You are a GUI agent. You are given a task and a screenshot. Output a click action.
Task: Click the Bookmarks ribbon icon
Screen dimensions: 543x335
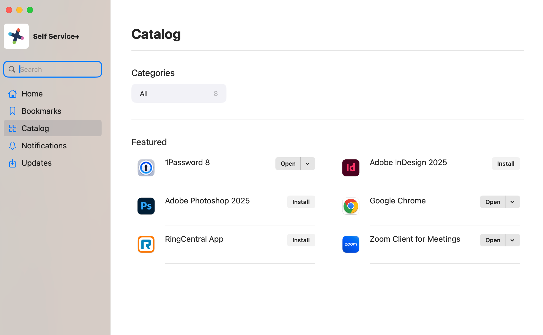click(12, 111)
